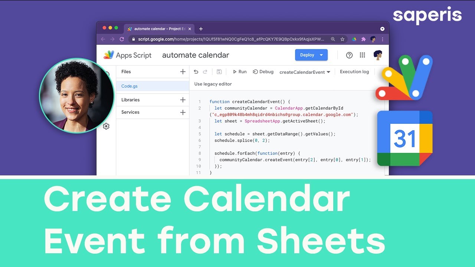
Task: Run the selected function
Action: [x=239, y=72]
